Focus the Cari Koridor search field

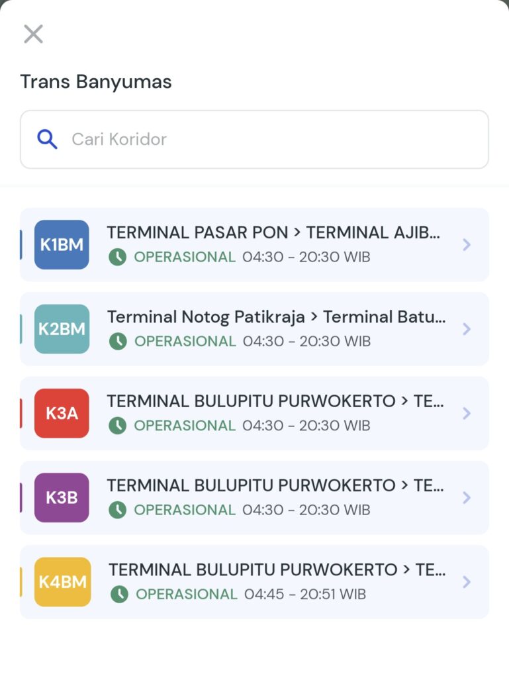click(x=265, y=139)
